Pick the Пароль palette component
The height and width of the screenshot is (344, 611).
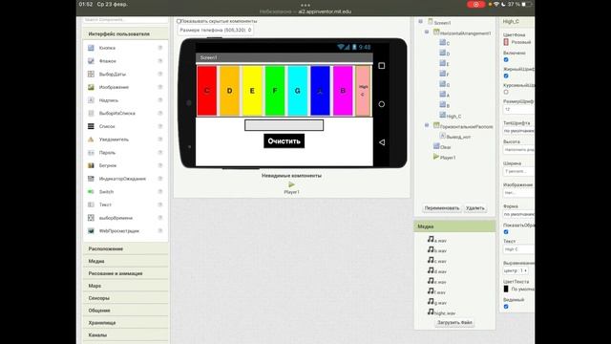click(107, 153)
